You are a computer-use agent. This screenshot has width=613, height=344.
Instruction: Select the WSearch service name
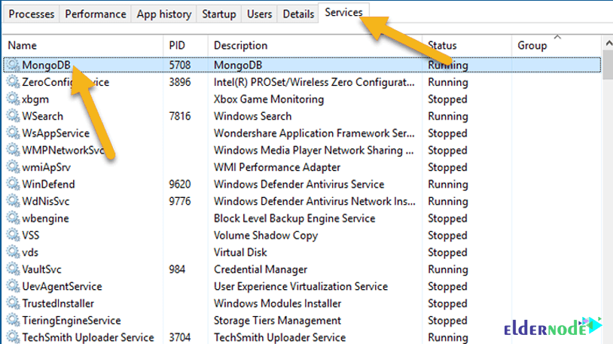point(43,116)
